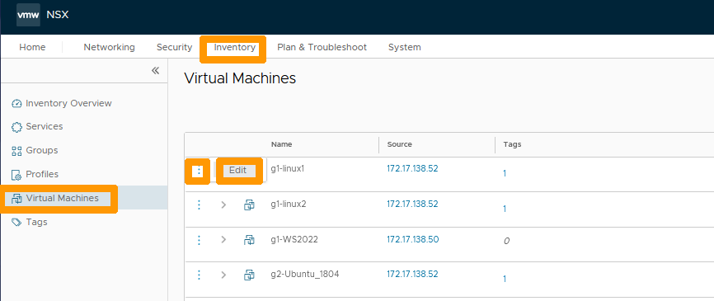
Task: Click the three-dot menu for g1-linux1
Action: [x=198, y=171]
